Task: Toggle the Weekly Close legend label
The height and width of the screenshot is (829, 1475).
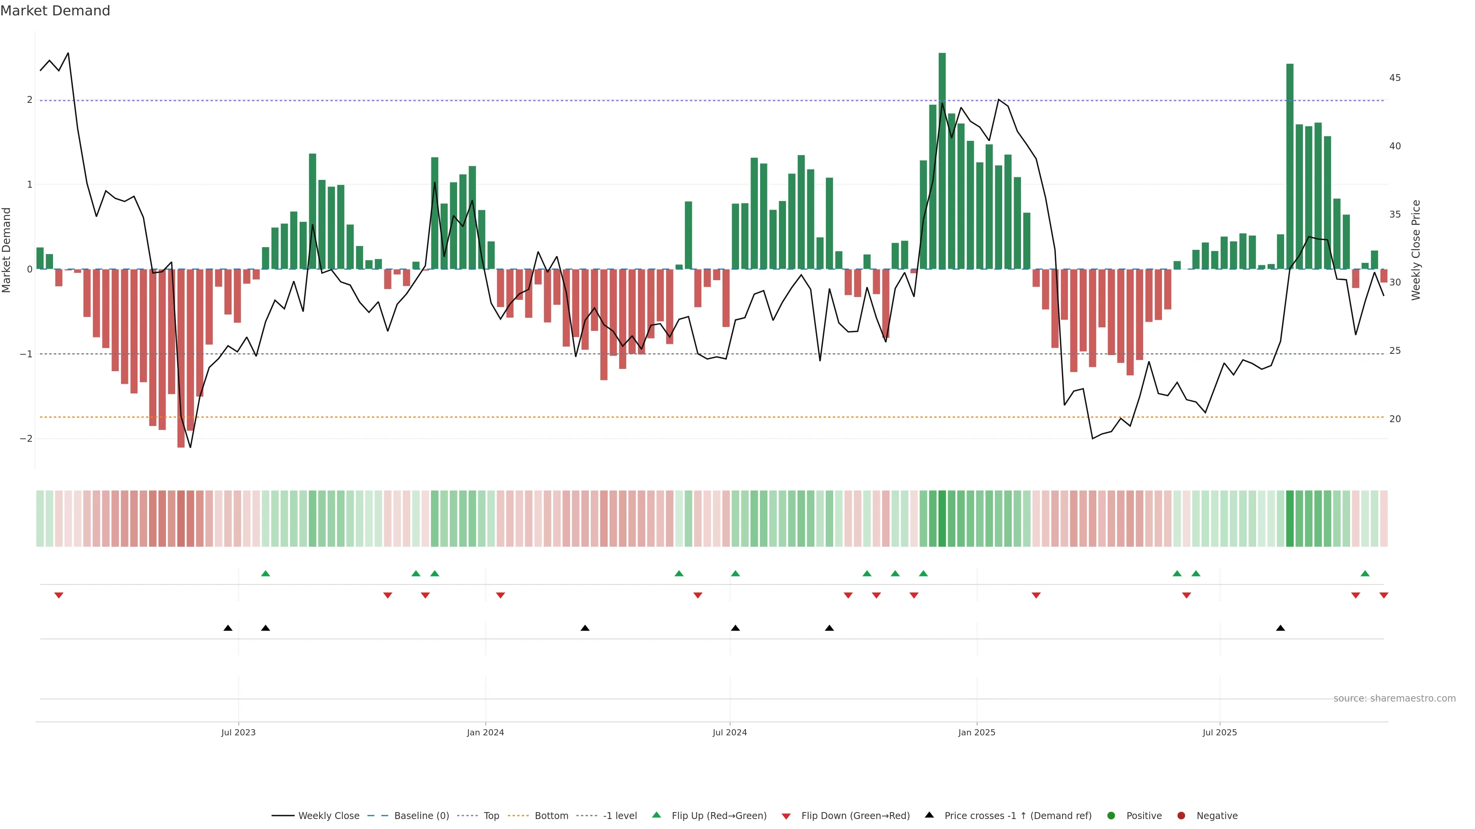Action: click(x=329, y=815)
